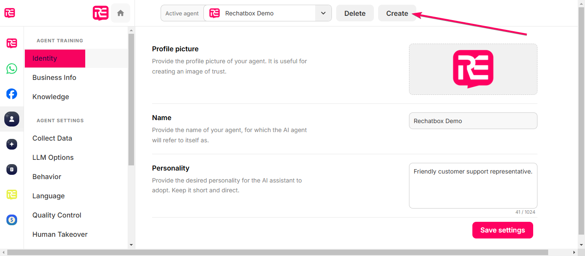This screenshot has height=256, width=585.
Task: Click the Rechatbox logo in top-left corner
Action: point(9,13)
